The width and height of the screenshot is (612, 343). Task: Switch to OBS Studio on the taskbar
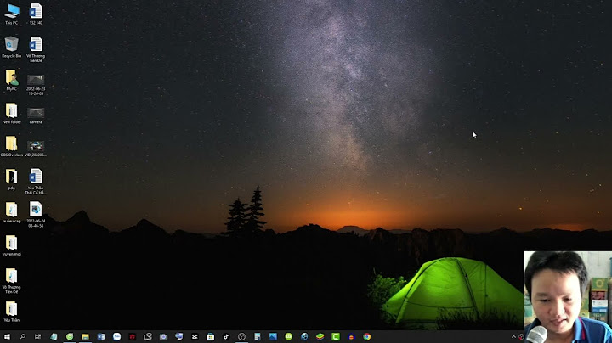[x=241, y=337]
